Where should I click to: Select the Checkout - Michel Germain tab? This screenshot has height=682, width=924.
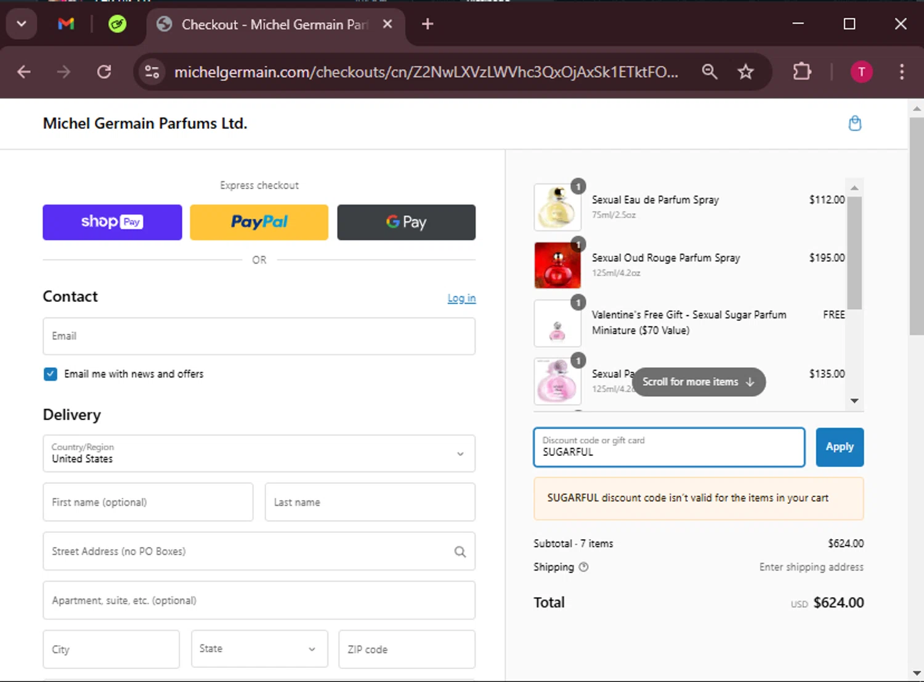coord(275,25)
